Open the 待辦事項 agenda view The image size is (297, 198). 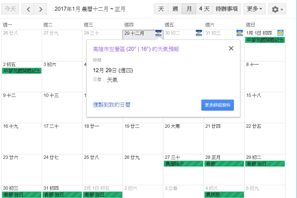click(226, 9)
